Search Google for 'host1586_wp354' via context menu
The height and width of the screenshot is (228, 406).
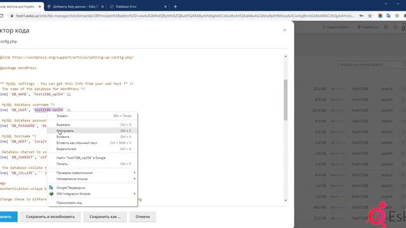pyautogui.click(x=93, y=158)
